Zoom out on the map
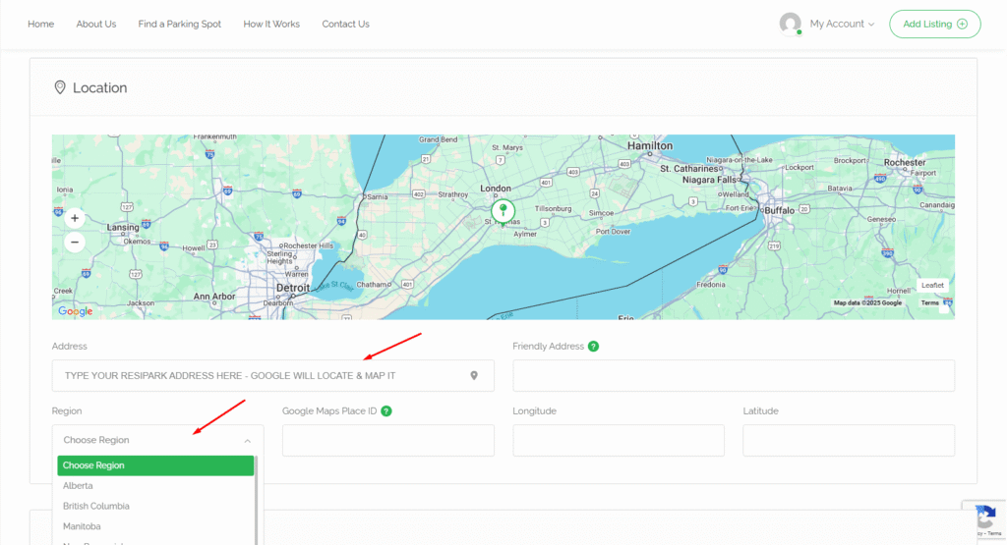 tap(75, 242)
